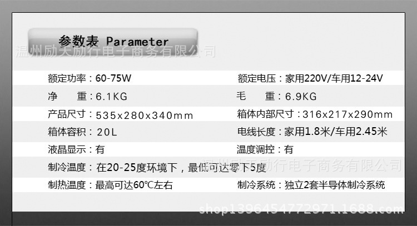
Task: Click the company watermark over 制冷温度 row
Action: pos(302,165)
